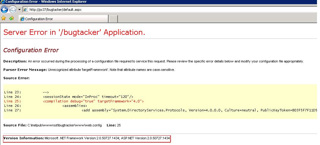This screenshot has width=320, height=145.
Task: Click the 'Line: 25' text after source file
Action: pyautogui.click(x=114, y=125)
